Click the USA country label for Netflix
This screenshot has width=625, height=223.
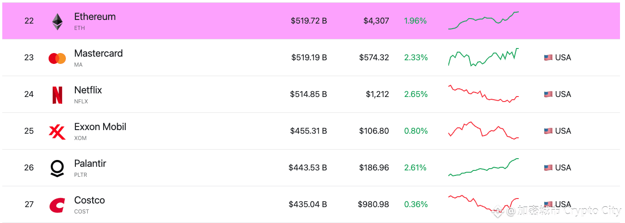click(x=563, y=94)
